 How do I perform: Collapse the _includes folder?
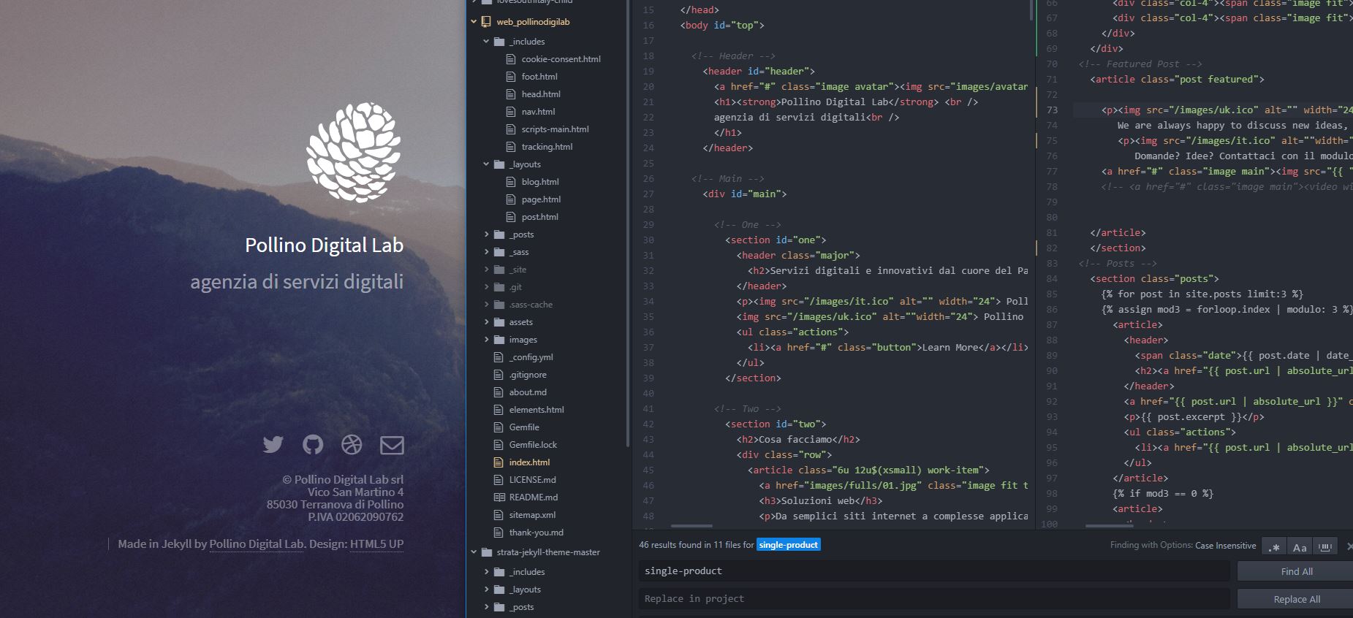(x=486, y=42)
